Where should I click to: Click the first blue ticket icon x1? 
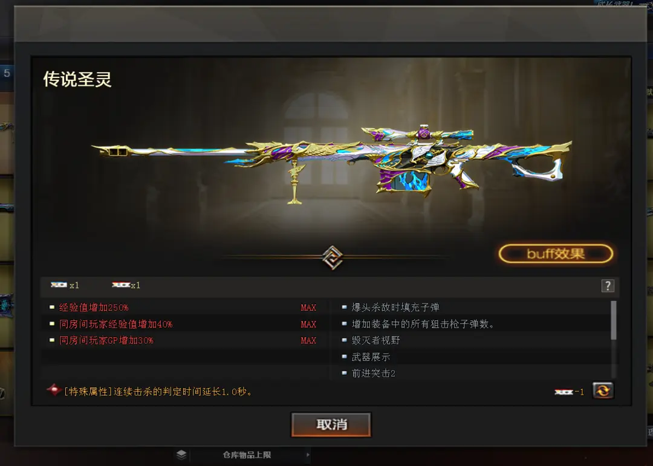(x=59, y=285)
